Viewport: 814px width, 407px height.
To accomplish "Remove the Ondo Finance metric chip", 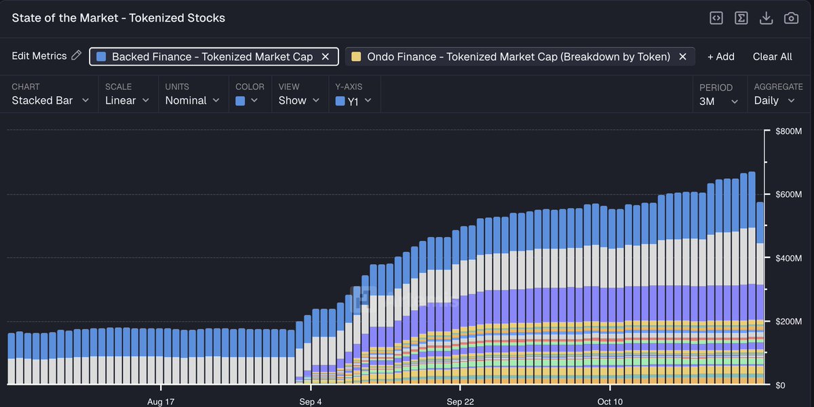I will click(682, 57).
